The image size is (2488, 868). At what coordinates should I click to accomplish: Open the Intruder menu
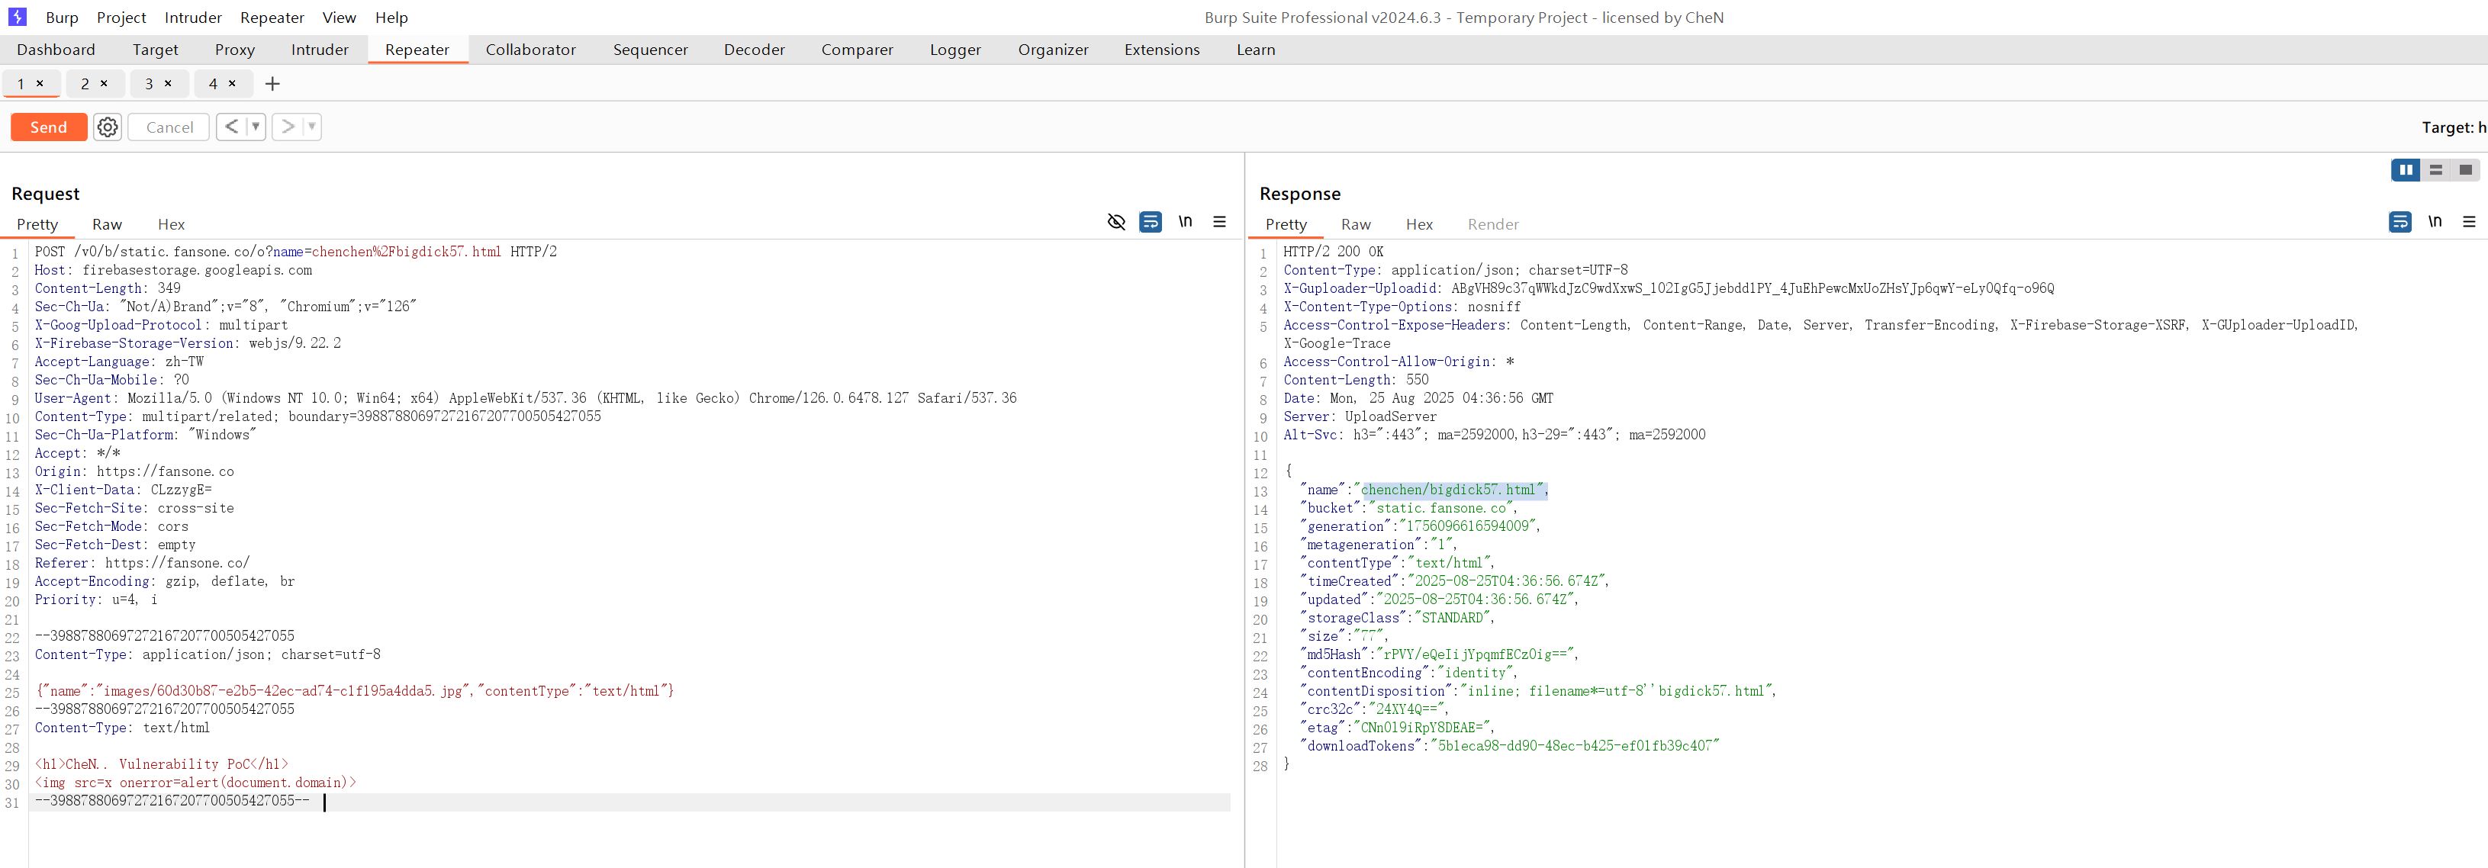[193, 18]
